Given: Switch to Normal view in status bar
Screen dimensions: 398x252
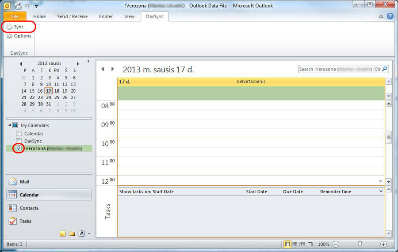Looking at the screenshot, I should (x=287, y=244).
